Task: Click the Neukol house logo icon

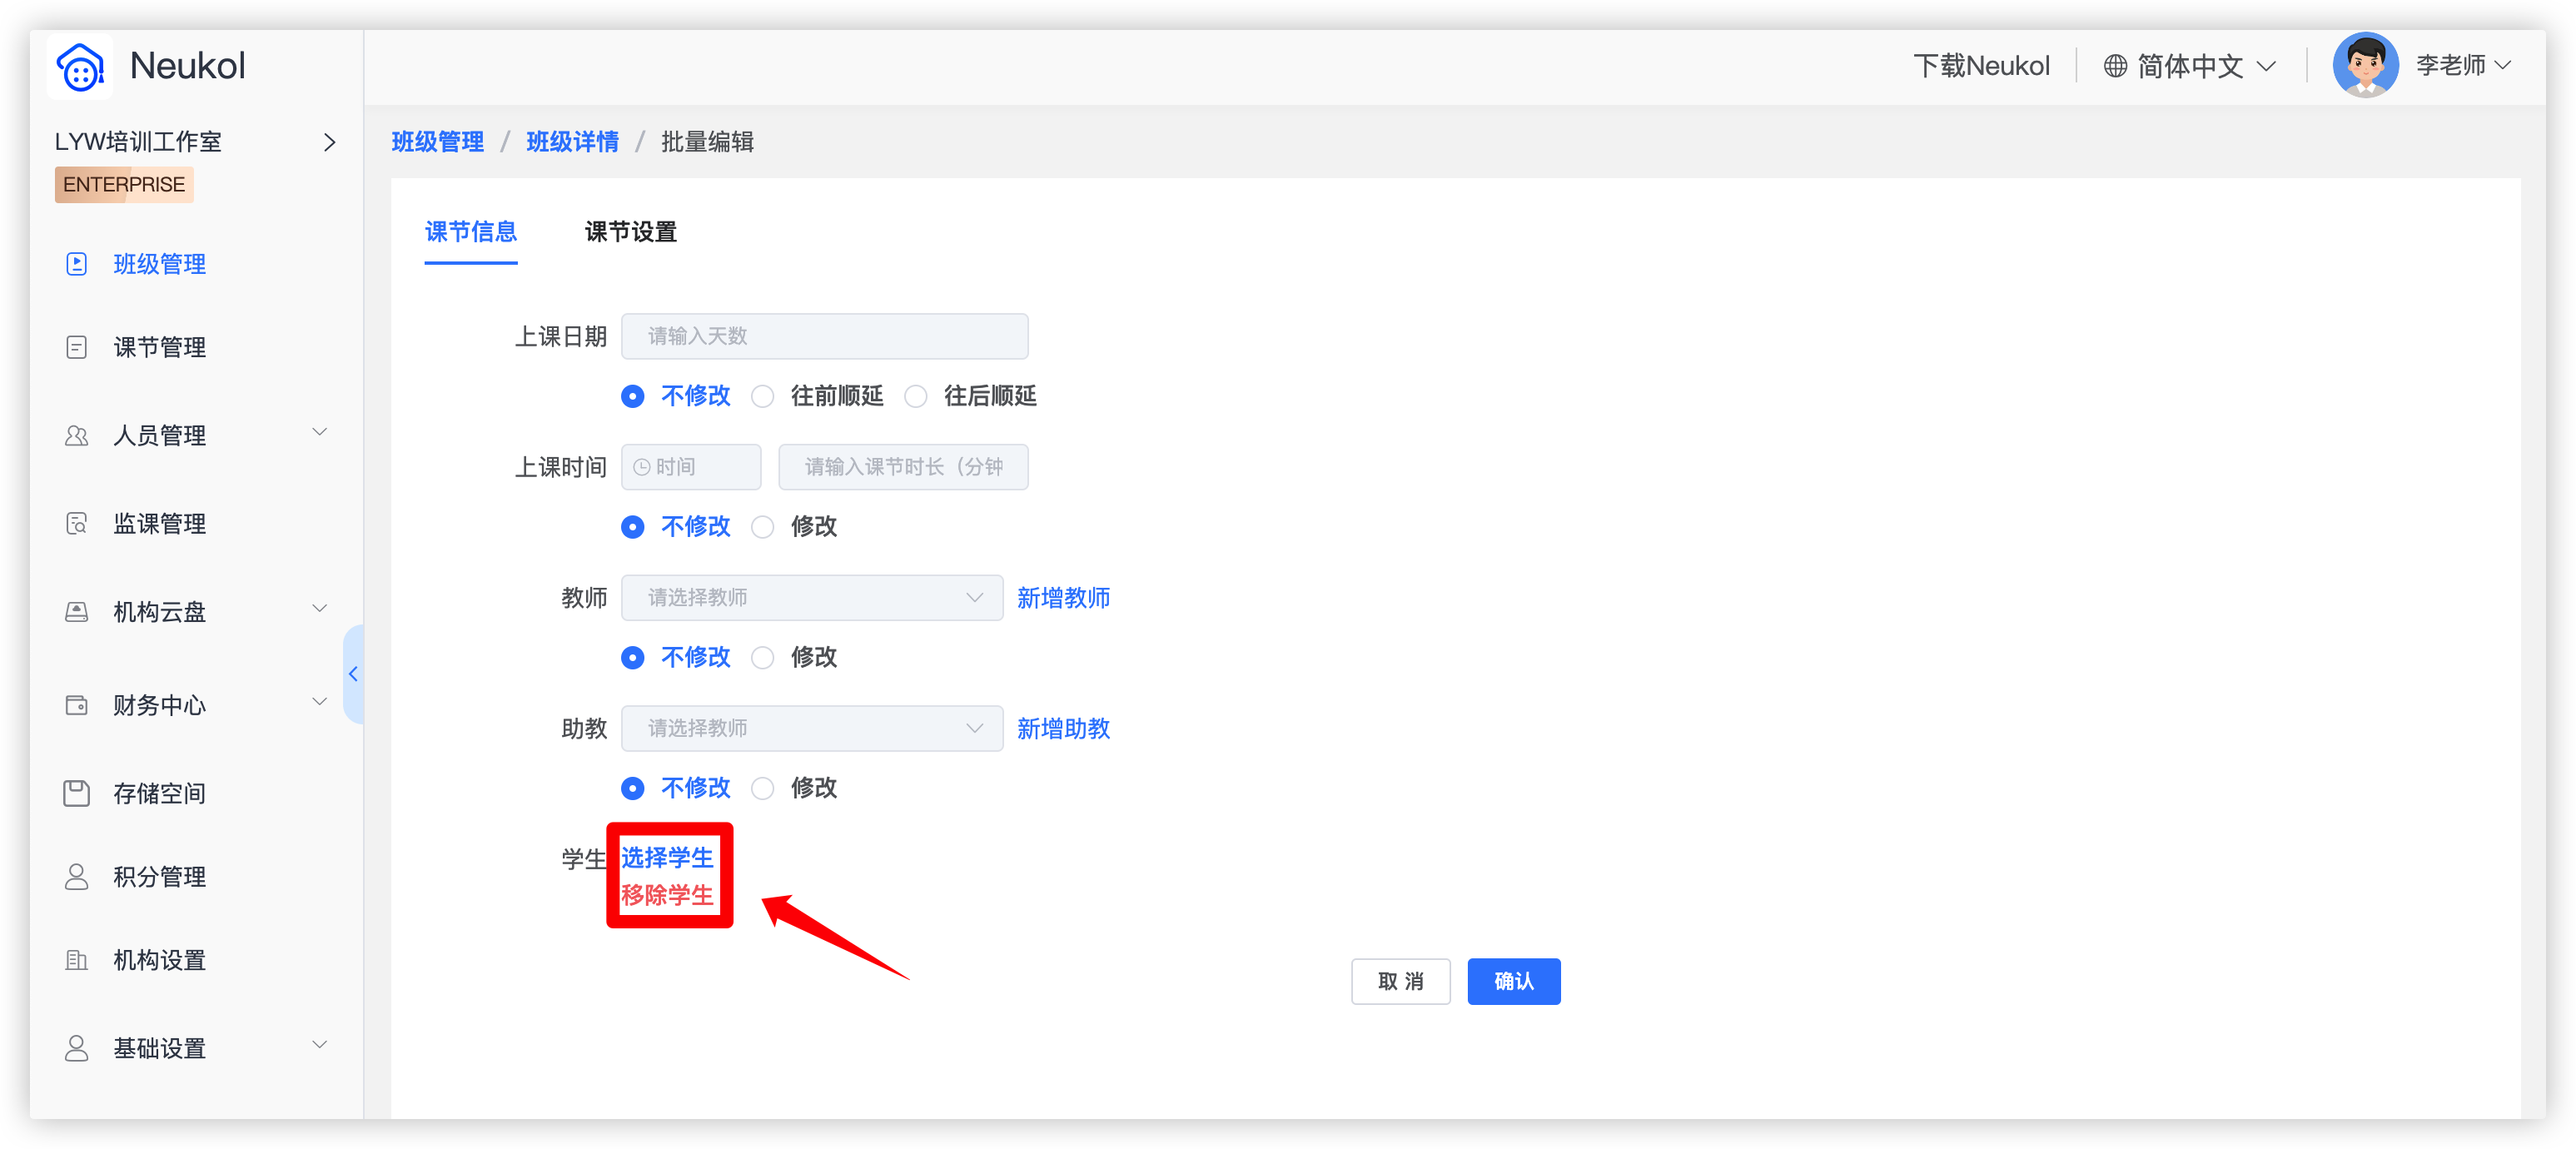Action: click(x=80, y=67)
